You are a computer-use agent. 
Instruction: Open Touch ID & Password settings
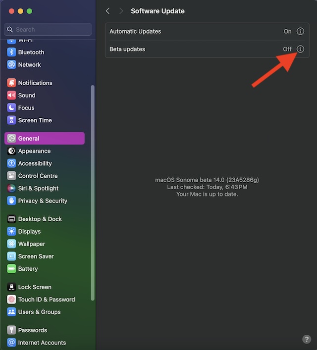pyautogui.click(x=46, y=300)
